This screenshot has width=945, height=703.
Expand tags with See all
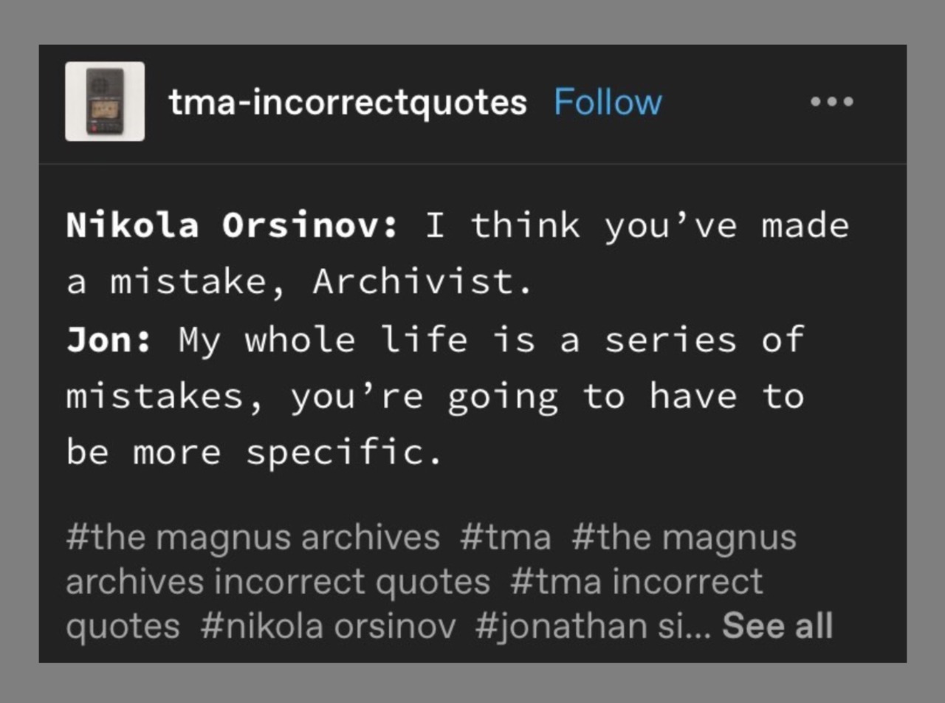777,626
